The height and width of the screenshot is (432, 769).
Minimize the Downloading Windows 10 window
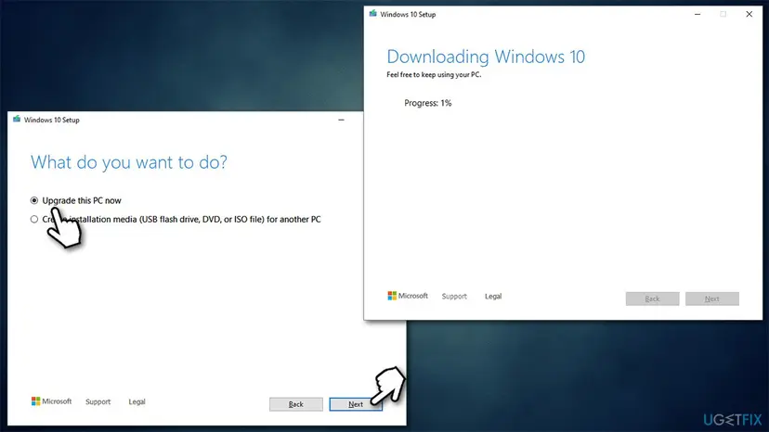pos(697,15)
